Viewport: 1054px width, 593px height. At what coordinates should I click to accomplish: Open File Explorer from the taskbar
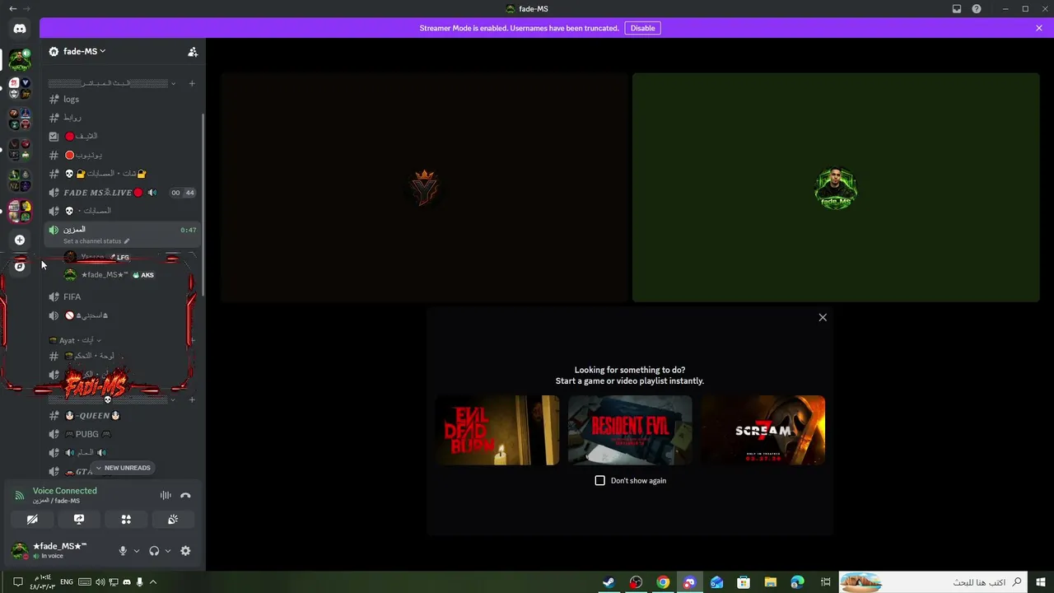click(771, 582)
